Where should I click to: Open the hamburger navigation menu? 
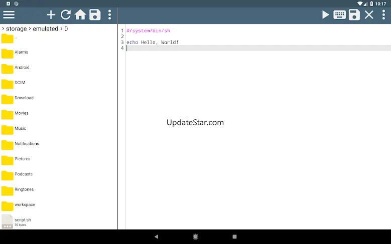coord(9,15)
